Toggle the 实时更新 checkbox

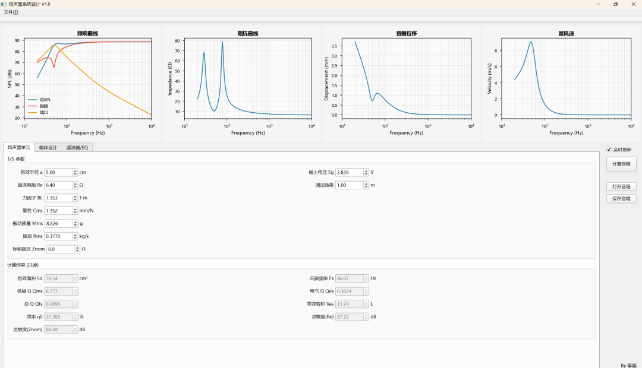coord(609,150)
